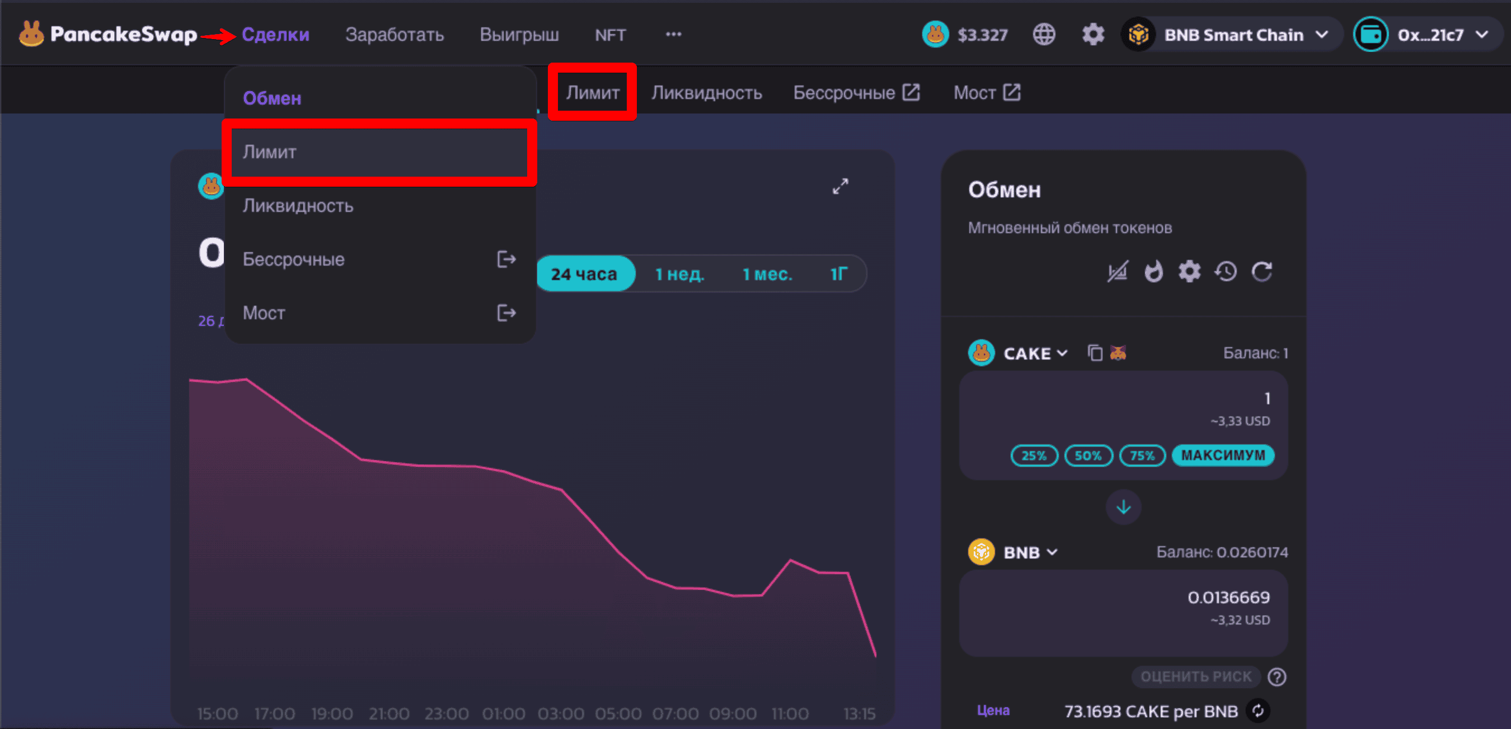The image size is (1511, 729).
Task: Open recent transactions history icon
Action: (x=1226, y=272)
